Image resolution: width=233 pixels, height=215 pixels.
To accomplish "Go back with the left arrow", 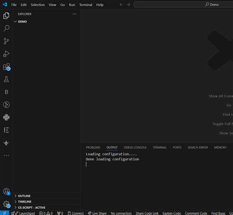I will point(121,4).
